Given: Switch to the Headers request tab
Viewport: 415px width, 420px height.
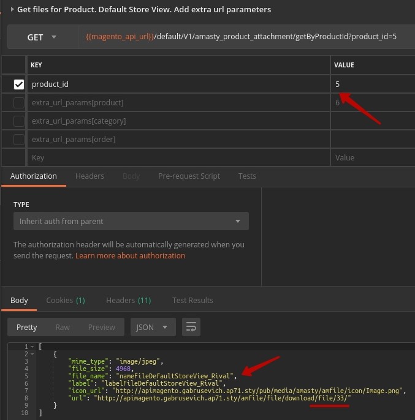Looking at the screenshot, I should (89, 176).
